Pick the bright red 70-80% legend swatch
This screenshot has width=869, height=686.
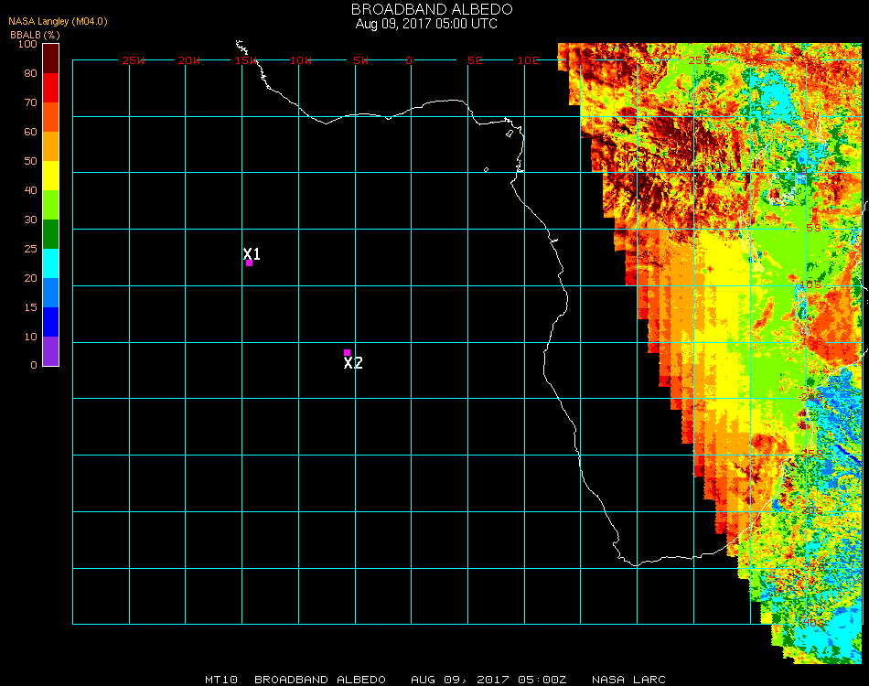click(x=51, y=88)
